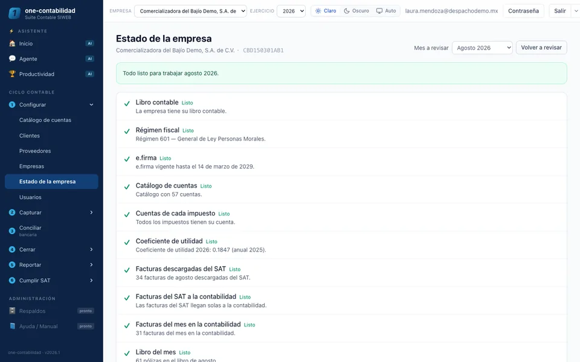Click the checkmark of Facturas del mes en la contabilidad
The width and height of the screenshot is (580, 362).
[127, 325]
